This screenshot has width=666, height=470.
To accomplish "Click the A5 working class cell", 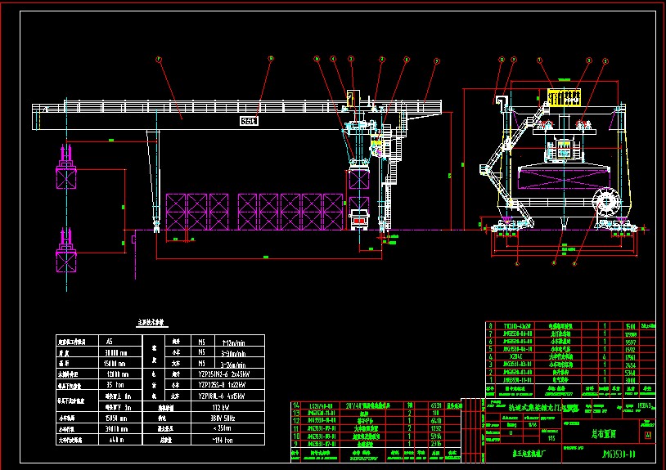I will 110,341.
